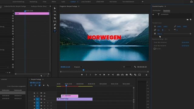Switch to Farbe workspace
194x109 pixels.
point(45,2)
